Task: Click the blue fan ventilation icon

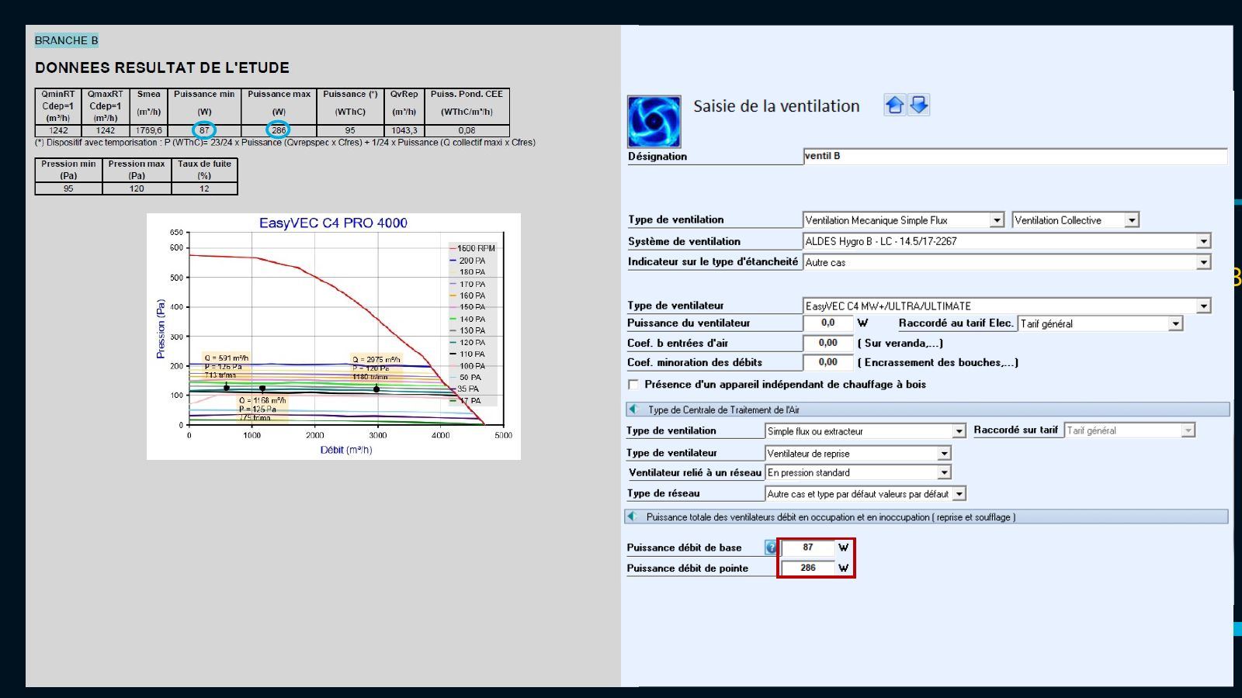Action: tap(654, 122)
